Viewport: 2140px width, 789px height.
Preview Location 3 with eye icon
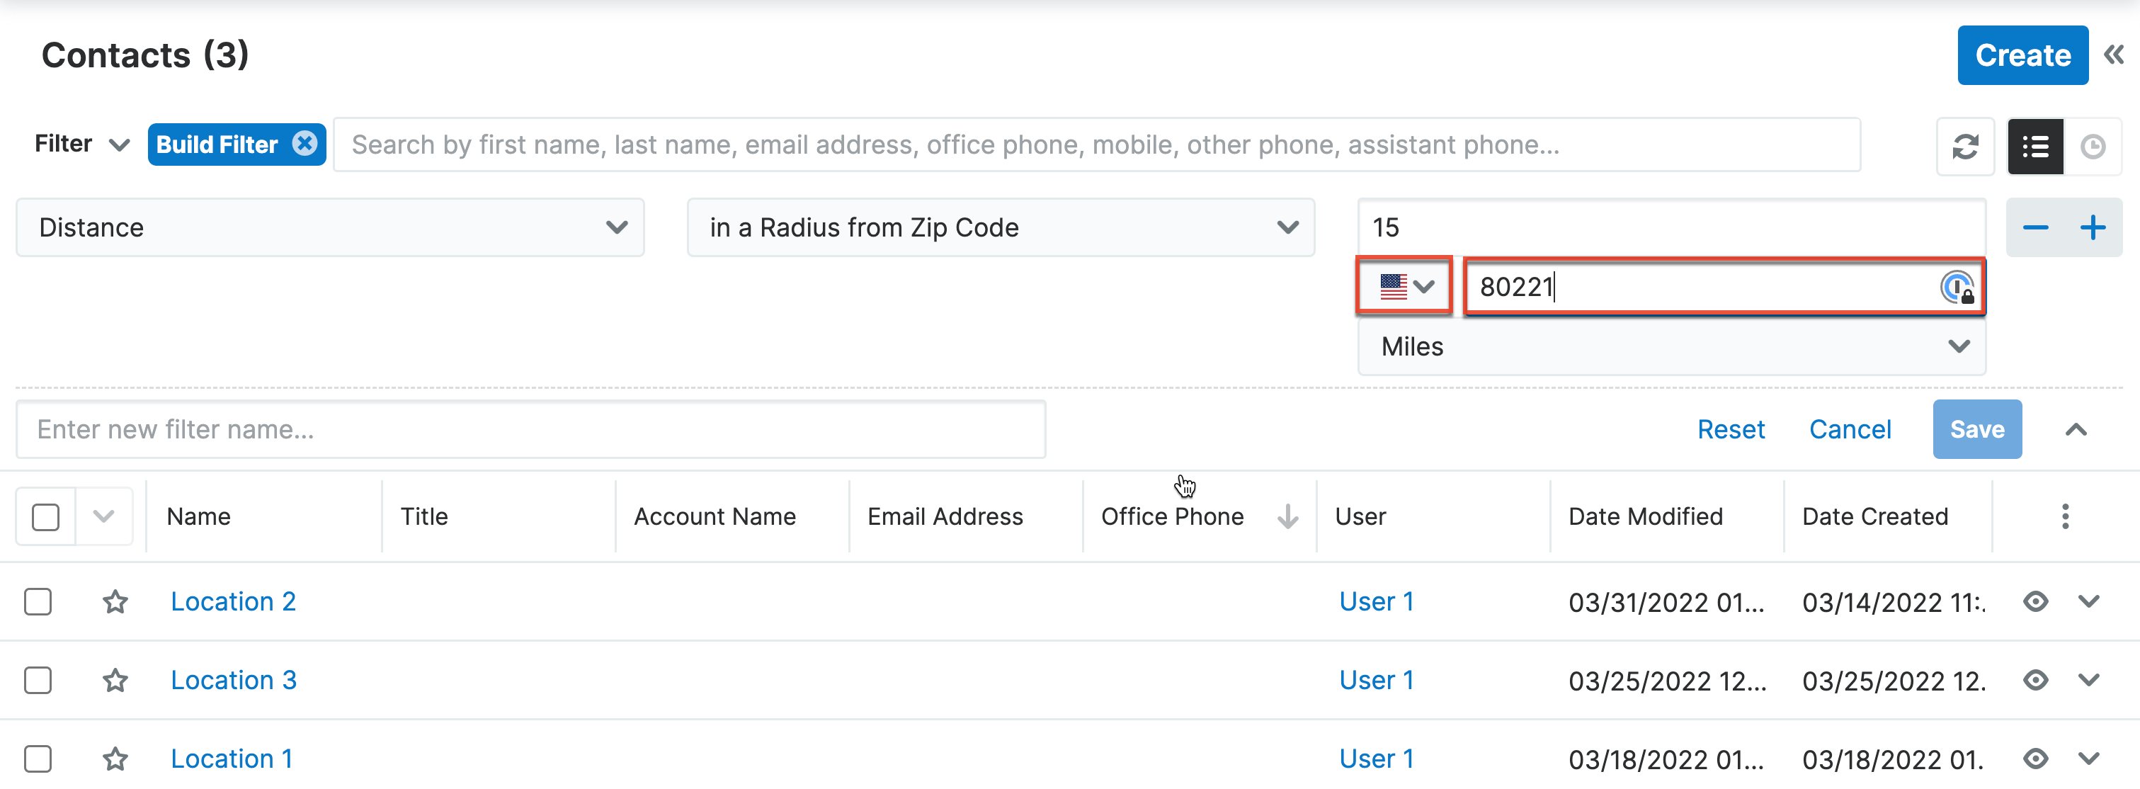point(2035,681)
